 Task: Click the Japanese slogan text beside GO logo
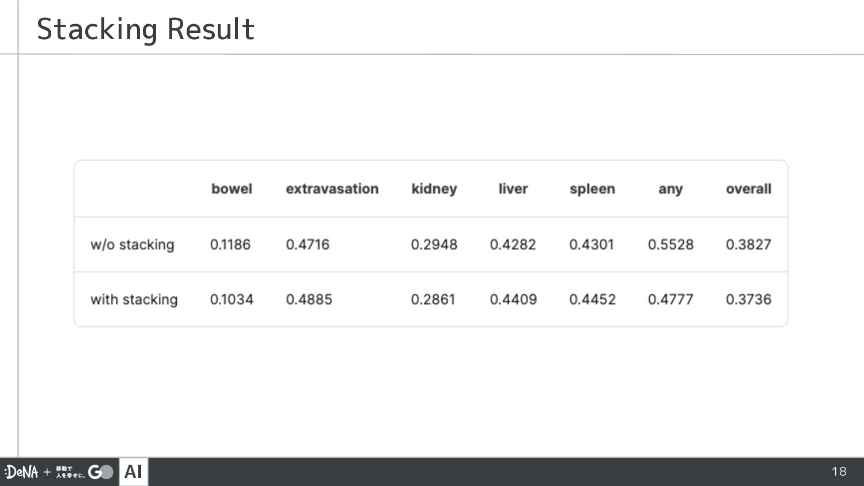coord(70,472)
